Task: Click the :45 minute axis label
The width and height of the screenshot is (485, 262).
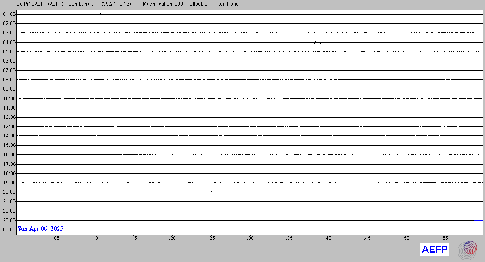Action: pyautogui.click(x=367, y=238)
